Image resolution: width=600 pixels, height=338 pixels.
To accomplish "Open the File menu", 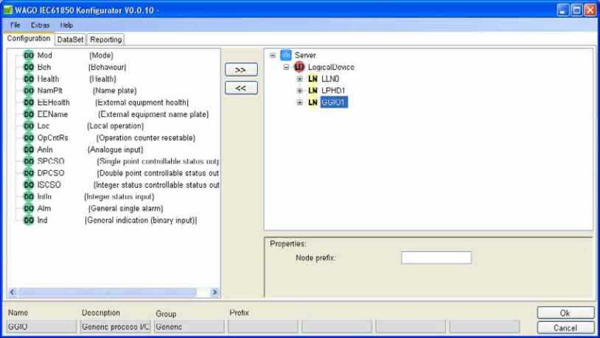I will pos(15,25).
